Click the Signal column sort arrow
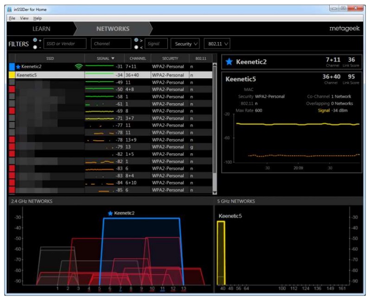Screen dimensions: 370x300 [x=113, y=58]
